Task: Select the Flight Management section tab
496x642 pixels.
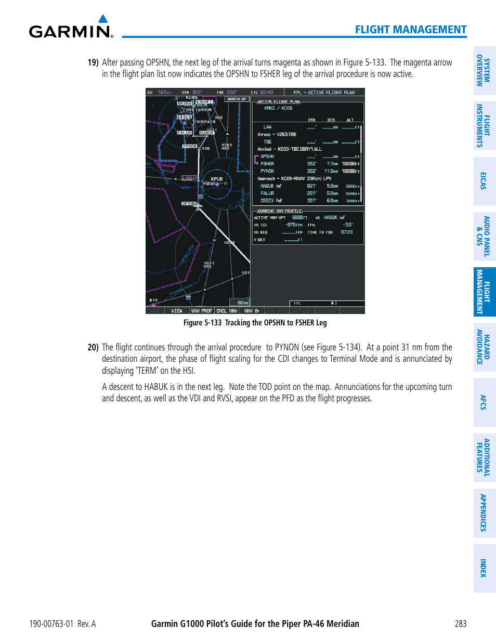Action: pyautogui.click(x=484, y=292)
